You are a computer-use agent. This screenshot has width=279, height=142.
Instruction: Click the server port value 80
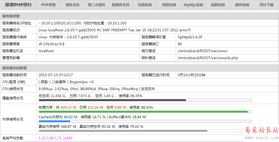180,44
